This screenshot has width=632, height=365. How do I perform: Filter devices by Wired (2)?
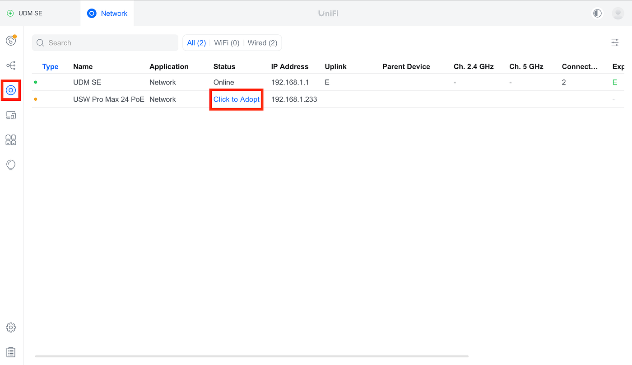262,43
